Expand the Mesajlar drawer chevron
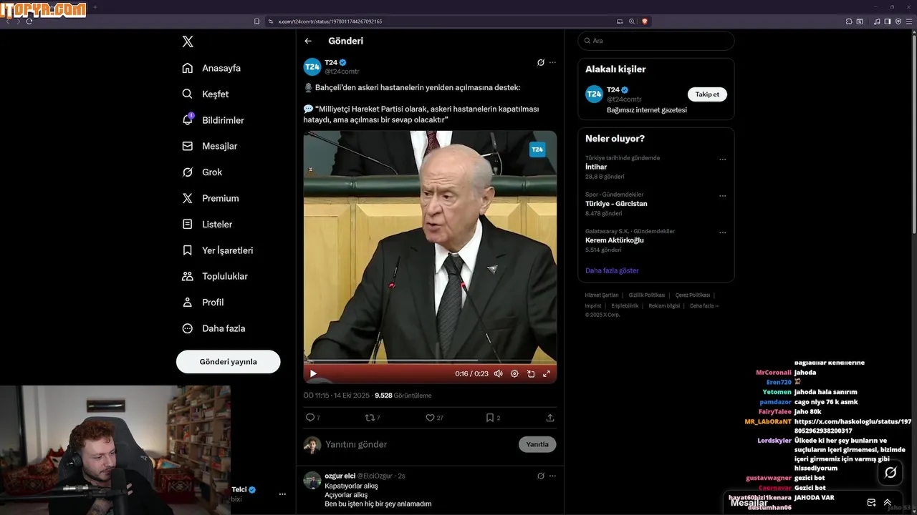The image size is (917, 515). pyautogui.click(x=888, y=503)
